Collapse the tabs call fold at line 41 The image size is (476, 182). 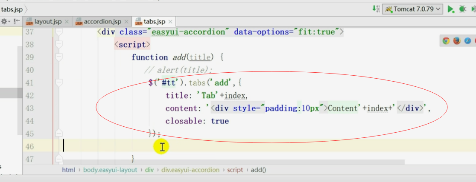(59, 82)
